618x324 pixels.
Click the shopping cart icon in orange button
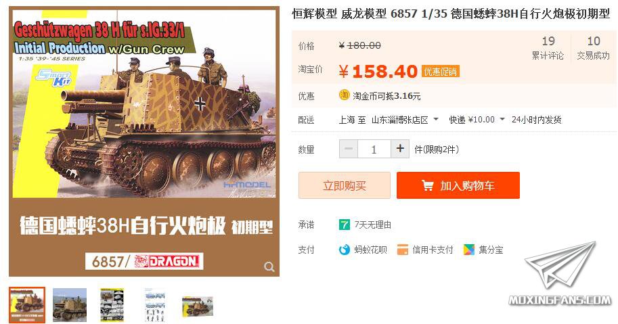coord(428,185)
